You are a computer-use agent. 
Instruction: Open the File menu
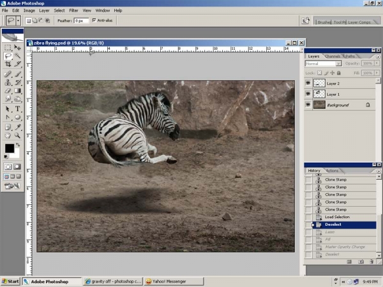[x=5, y=10]
